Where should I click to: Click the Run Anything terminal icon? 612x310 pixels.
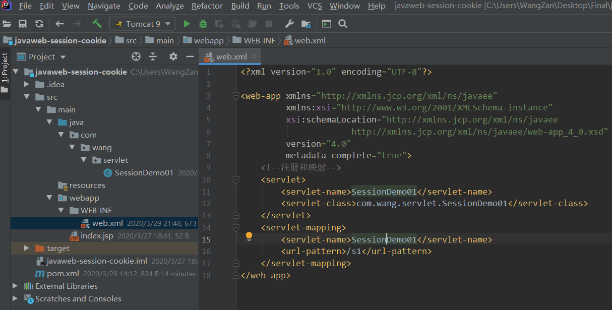327,24
